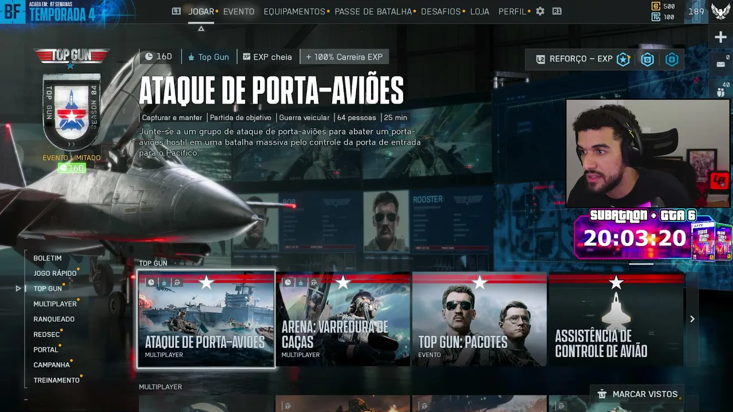733x412 pixels.
Task: Open the Assistência de Controle de Avião card
Action: coord(616,319)
